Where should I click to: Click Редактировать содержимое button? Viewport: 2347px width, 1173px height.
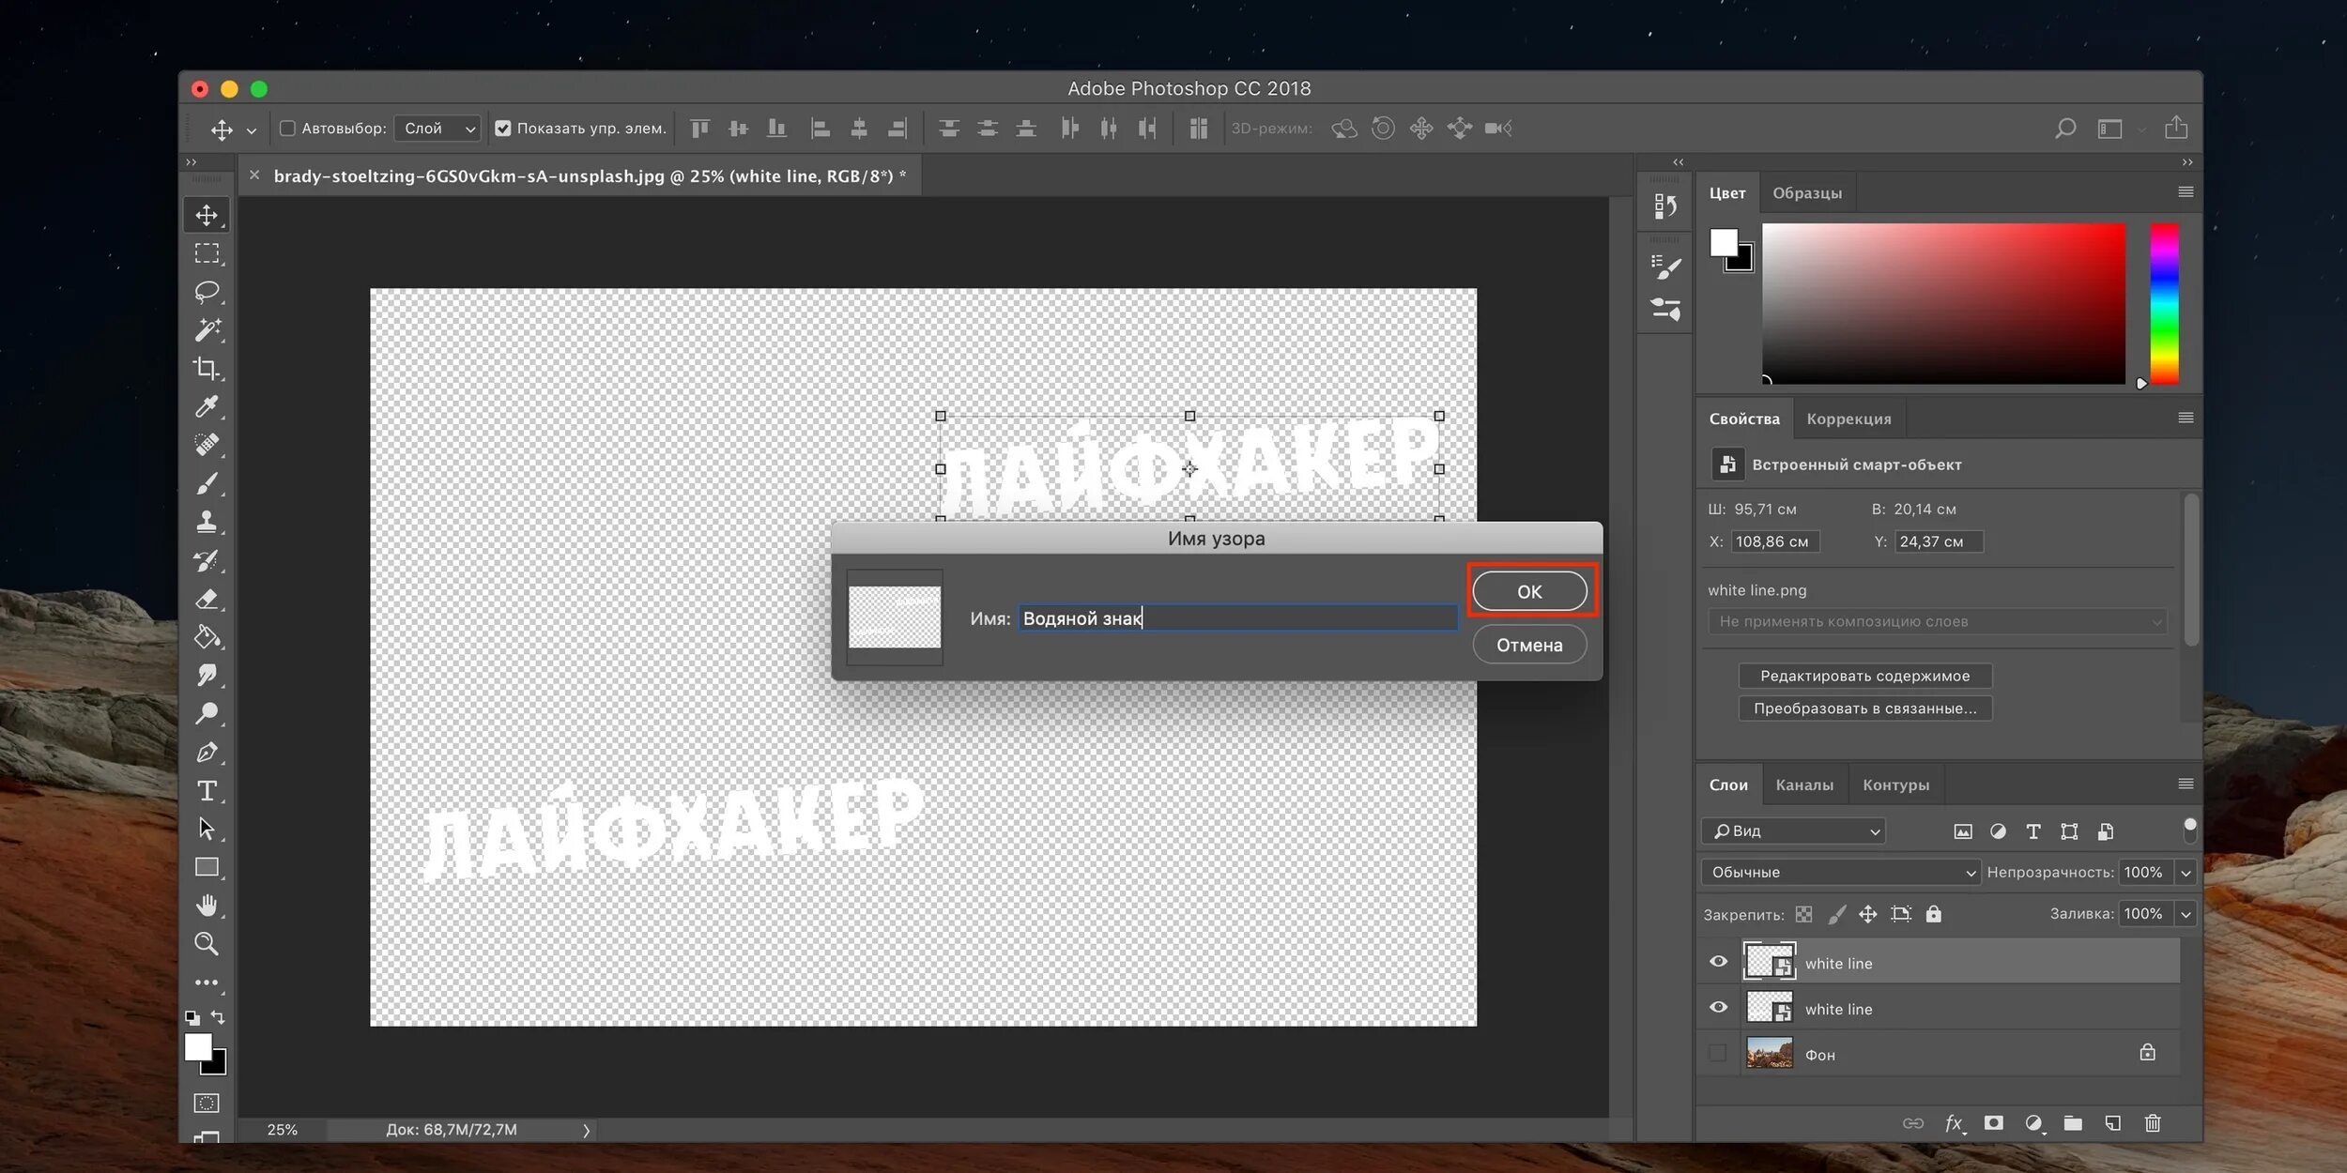(1864, 676)
